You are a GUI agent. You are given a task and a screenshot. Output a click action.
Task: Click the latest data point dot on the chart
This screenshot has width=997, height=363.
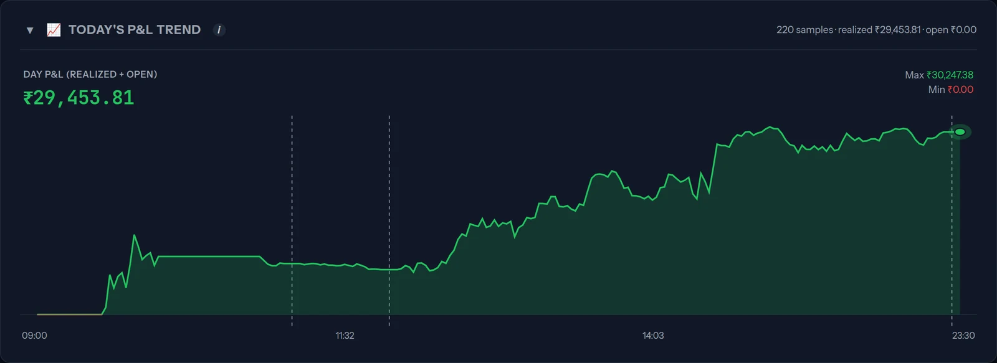(960, 132)
